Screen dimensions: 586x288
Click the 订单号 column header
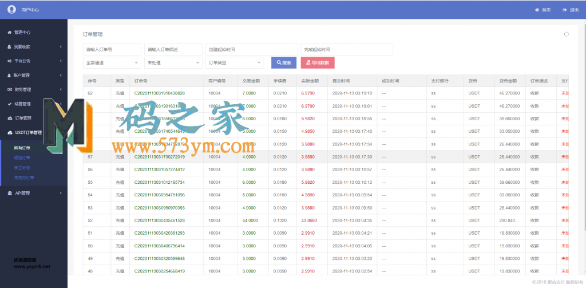pos(141,81)
